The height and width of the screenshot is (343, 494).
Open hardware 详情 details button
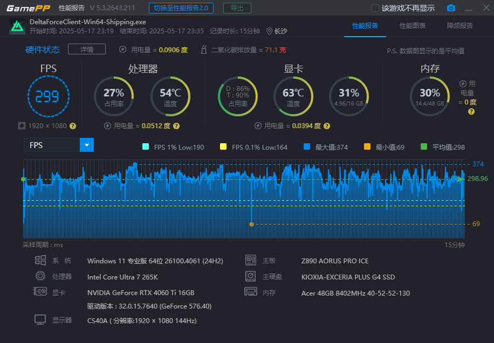(x=87, y=50)
